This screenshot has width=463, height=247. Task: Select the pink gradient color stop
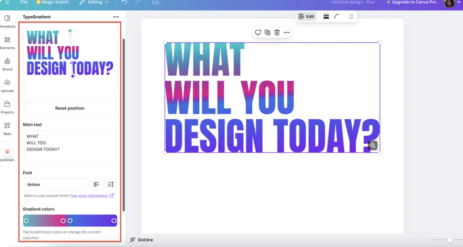tap(63, 221)
